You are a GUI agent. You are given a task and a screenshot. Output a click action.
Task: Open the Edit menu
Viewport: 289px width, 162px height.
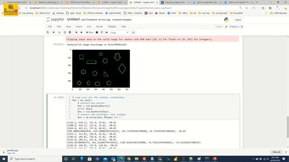pos(59,27)
